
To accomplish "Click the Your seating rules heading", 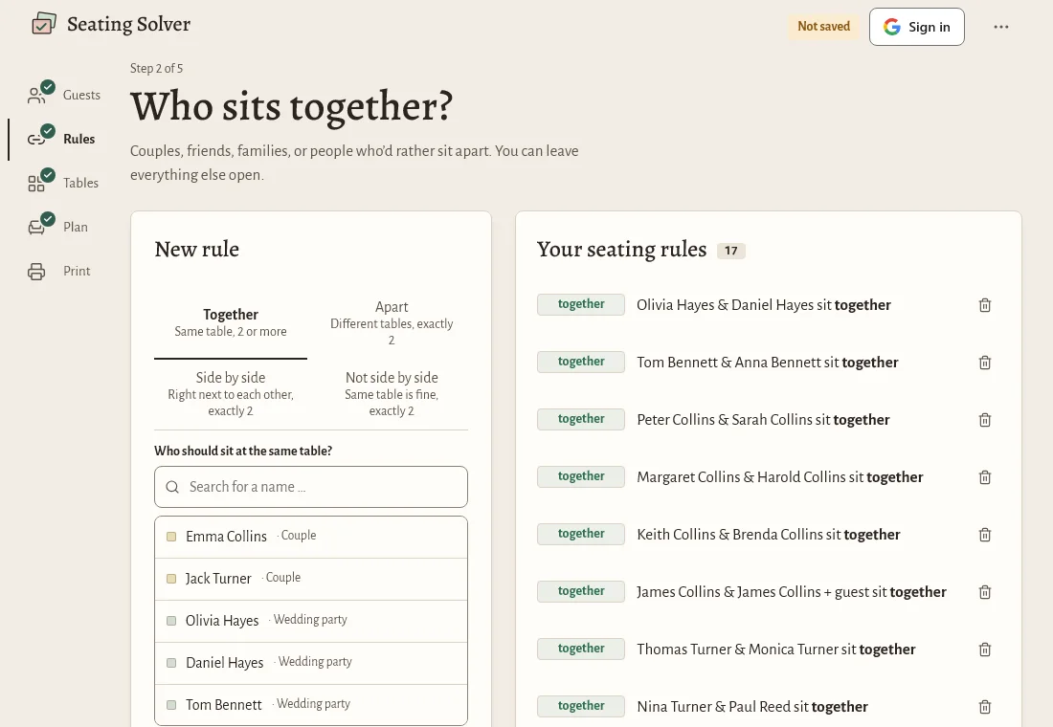I will (622, 250).
